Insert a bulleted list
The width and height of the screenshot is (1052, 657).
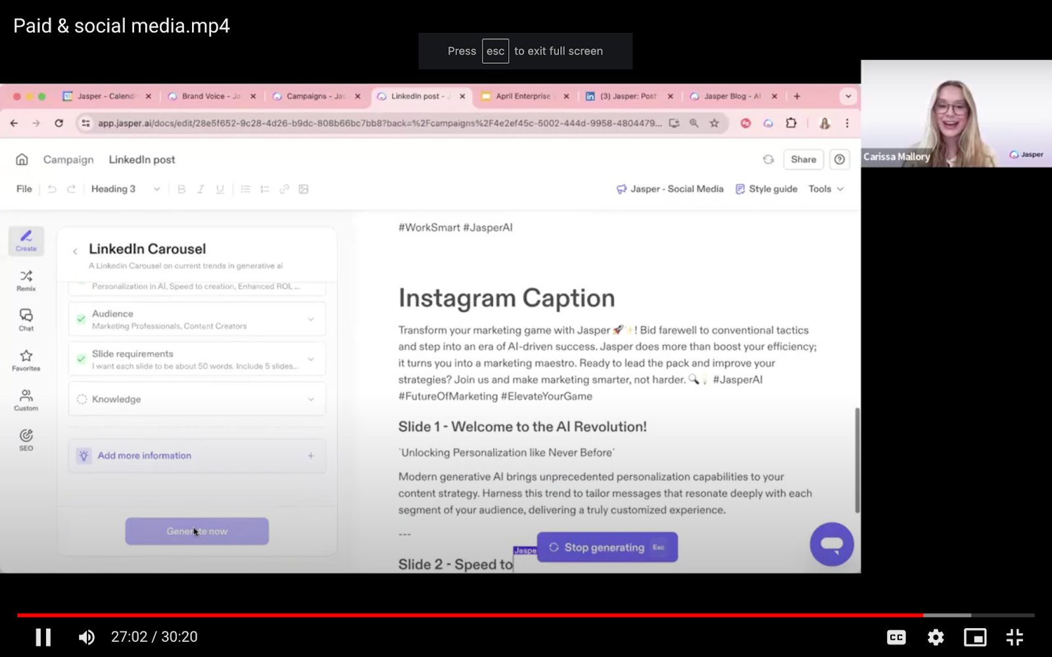tap(245, 189)
